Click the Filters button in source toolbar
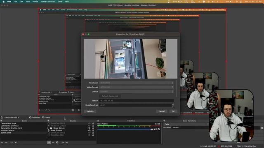The width and height of the screenshot is (264, 148). click(x=46, y=118)
